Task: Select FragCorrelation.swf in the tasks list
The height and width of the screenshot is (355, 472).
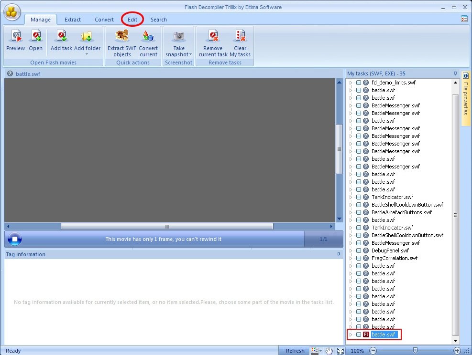Action: pos(395,258)
